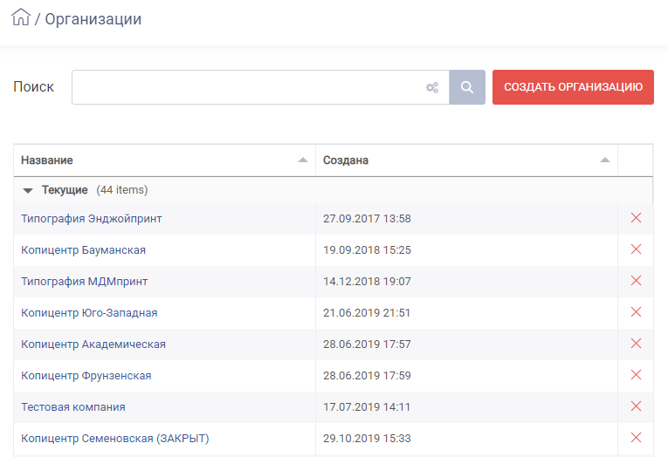Screen dimensions: 668x457
Task: Click the Организации breadcrumb
Action: pos(93,19)
